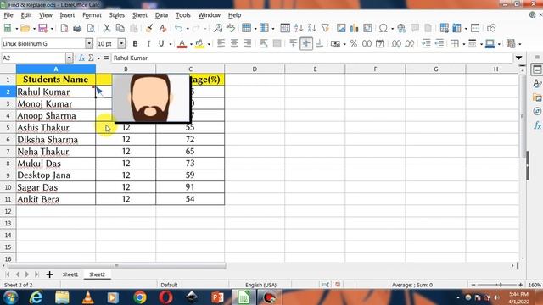Click the Draw Functions shapes icon
Image resolution: width=543 pixels, height=305 pixels.
coord(491,28)
